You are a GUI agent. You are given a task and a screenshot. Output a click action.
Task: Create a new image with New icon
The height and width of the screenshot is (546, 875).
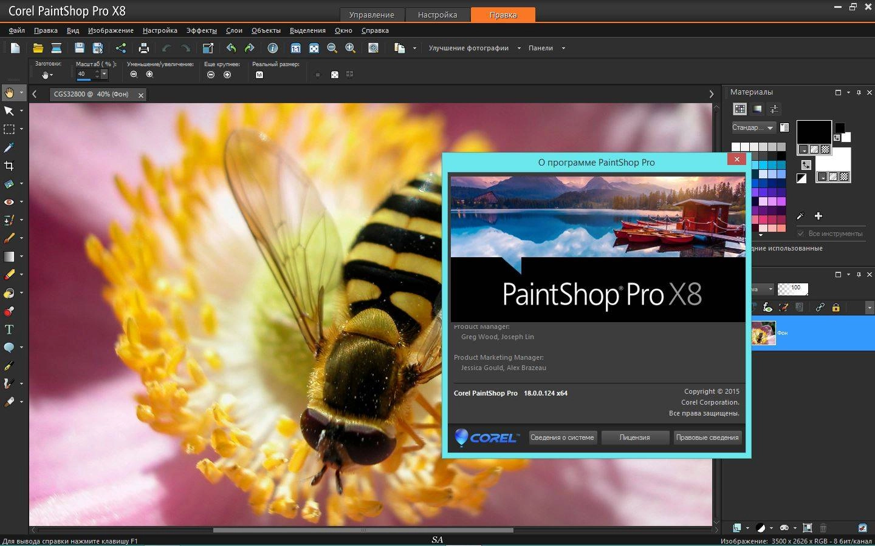tap(15, 48)
